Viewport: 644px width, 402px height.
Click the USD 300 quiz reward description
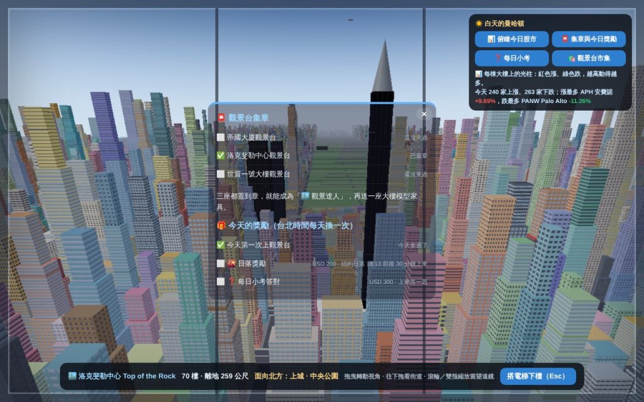coord(398,282)
